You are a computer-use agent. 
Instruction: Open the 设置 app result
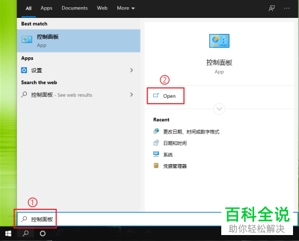pyautogui.click(x=78, y=70)
